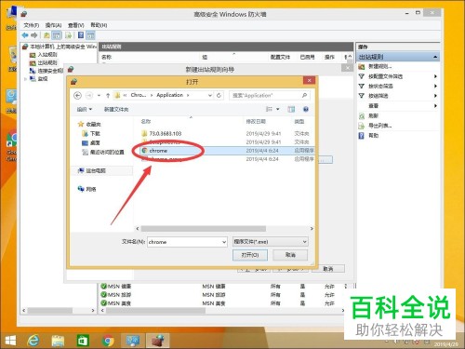Open the 桌面 (Desktop) location in sidebar
Screen dimensions: 465x349
tap(91, 142)
